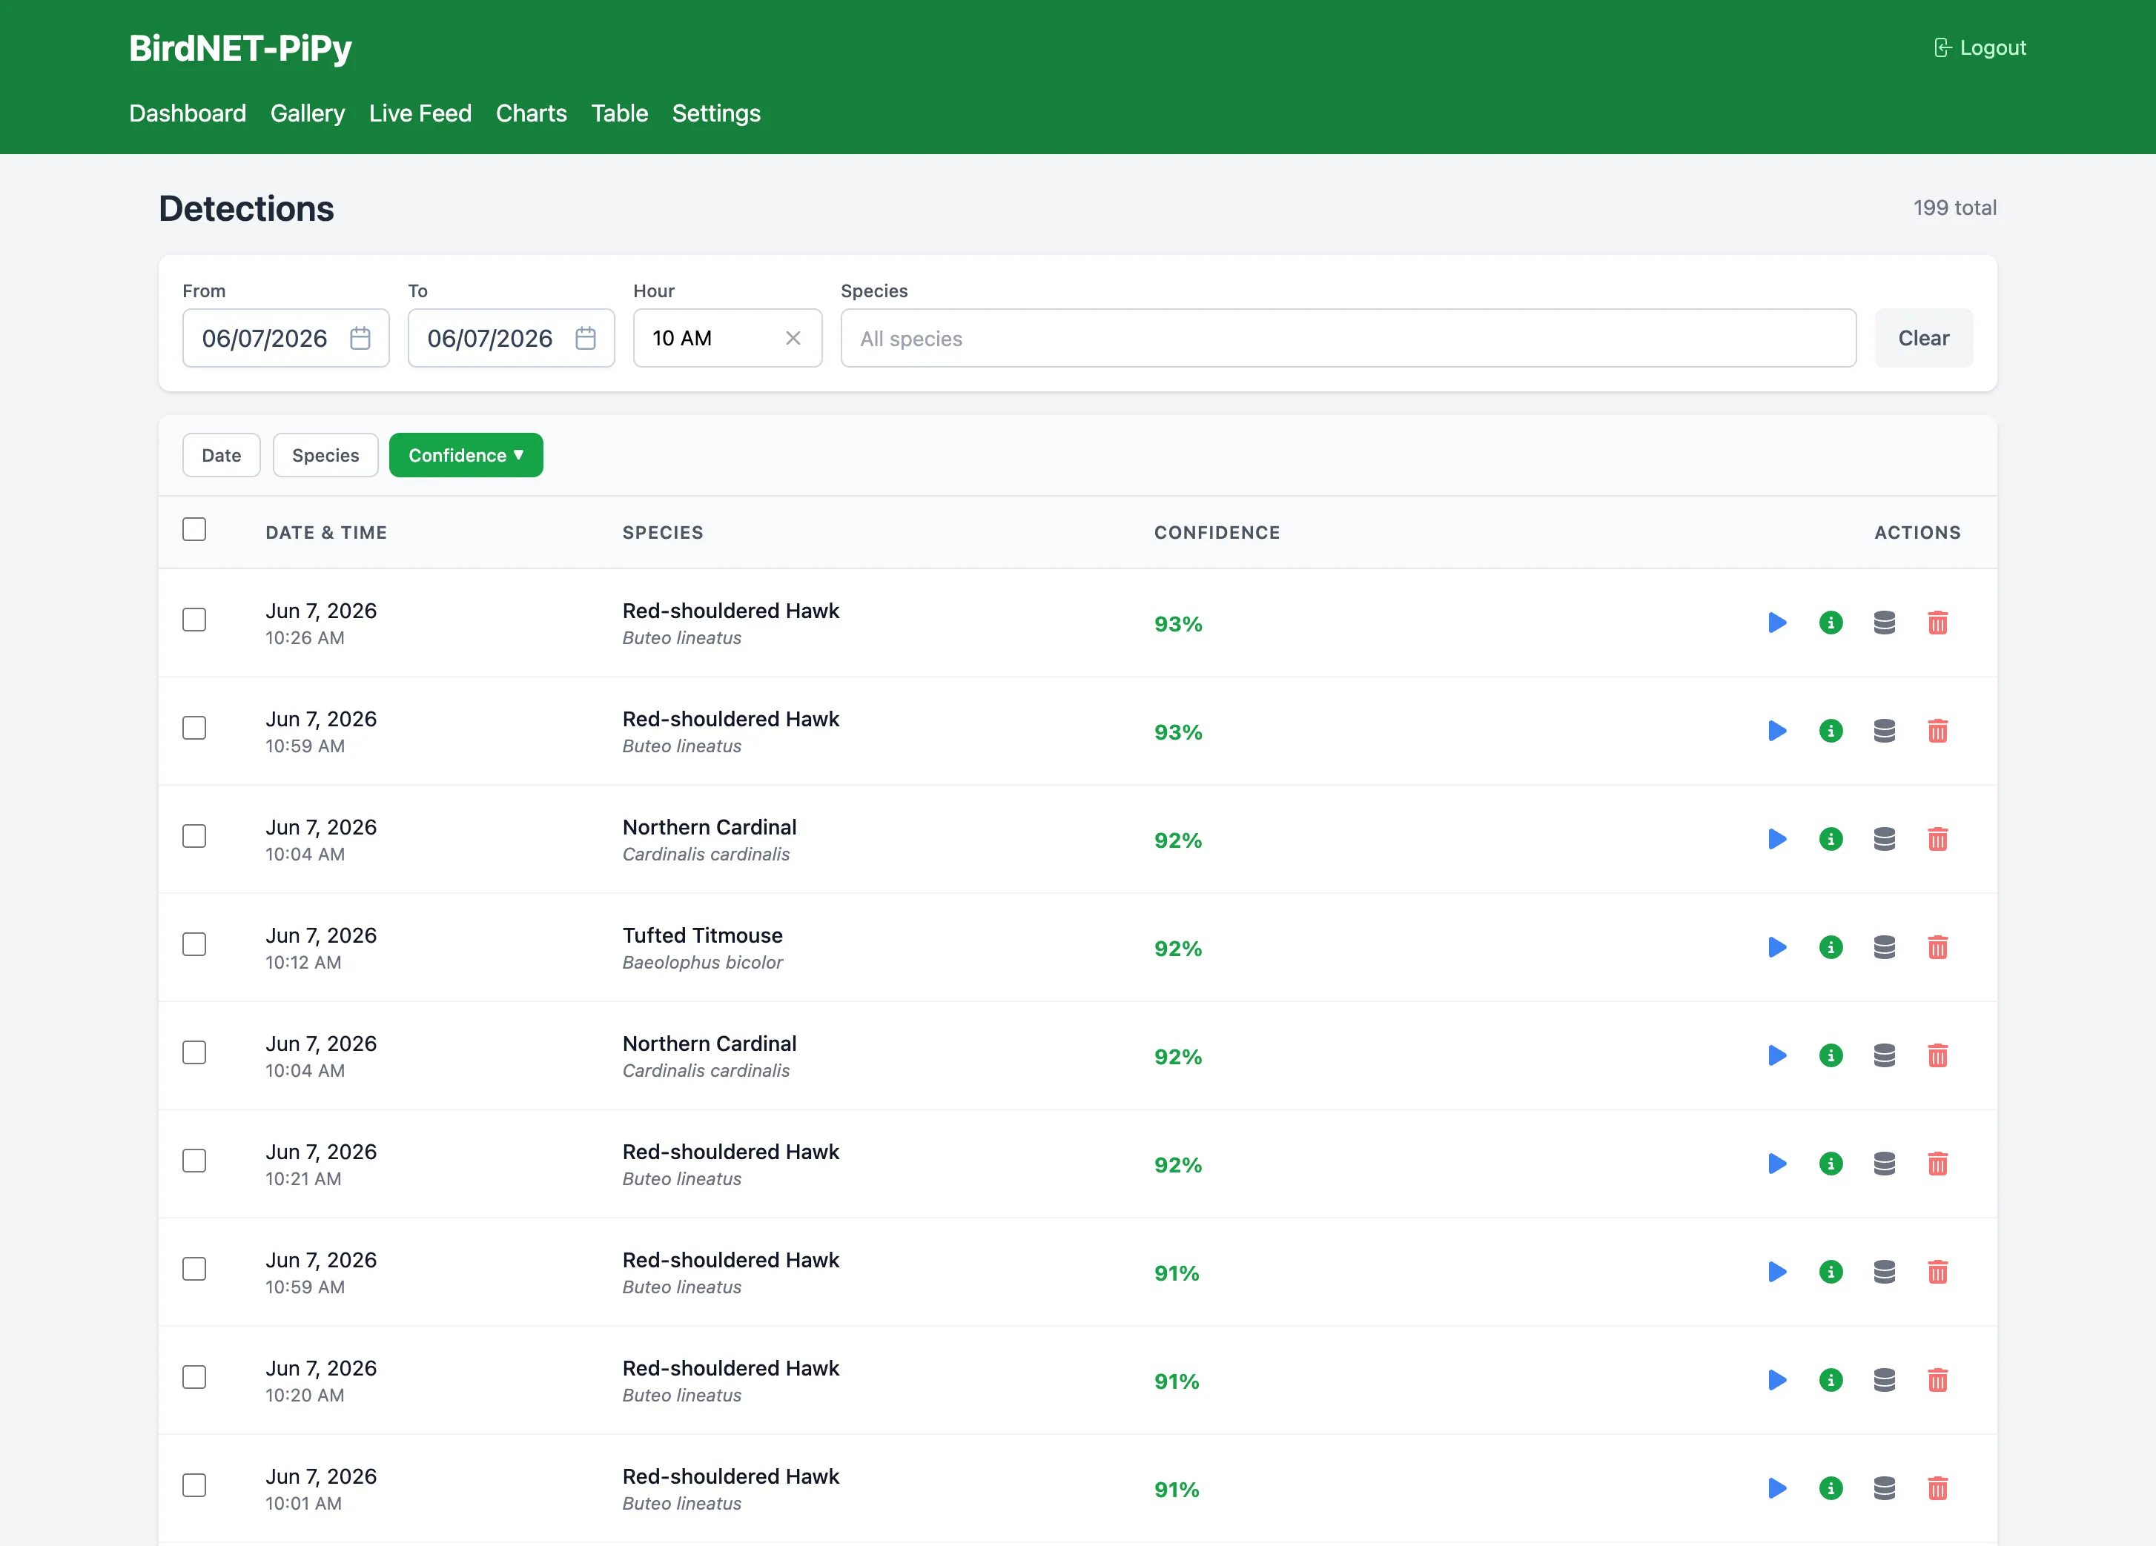Play audio for 10:26 AM Red-shouldered Hawk
Screen dimensions: 2156x1546
[1776, 623]
